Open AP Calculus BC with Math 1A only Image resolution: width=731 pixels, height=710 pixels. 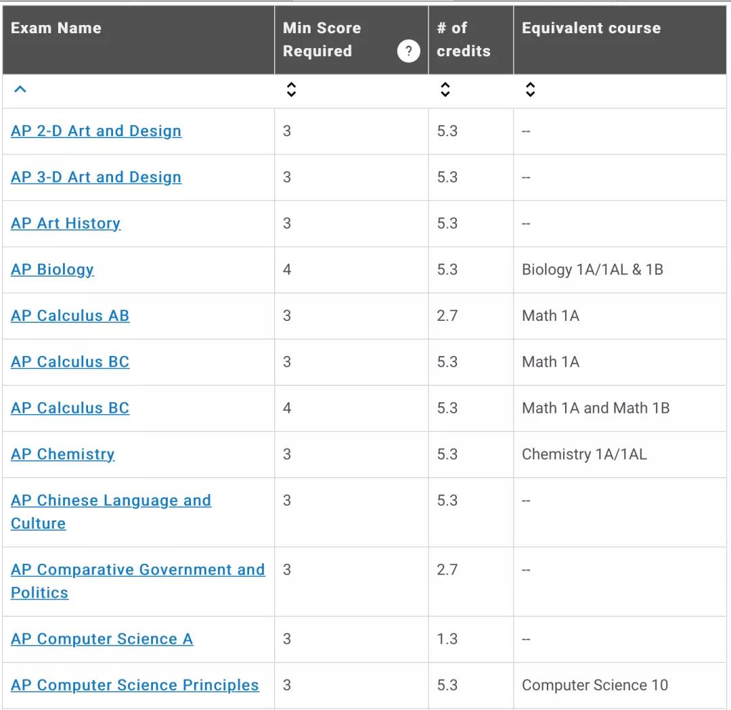coord(70,361)
